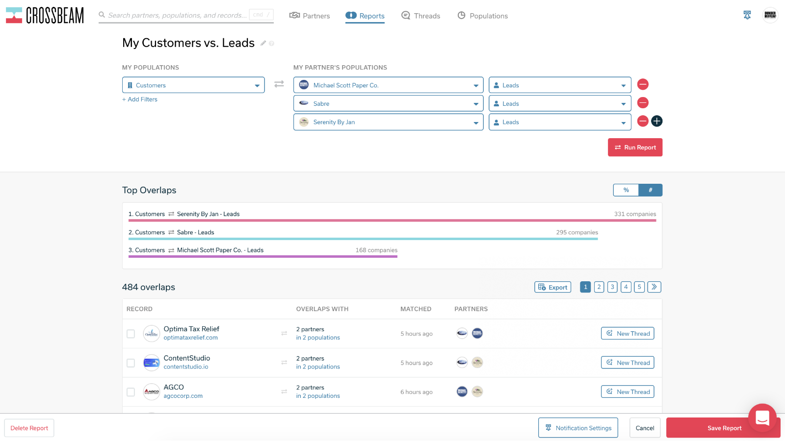Click 'in 2 populations' for ContentStudio

point(318,367)
